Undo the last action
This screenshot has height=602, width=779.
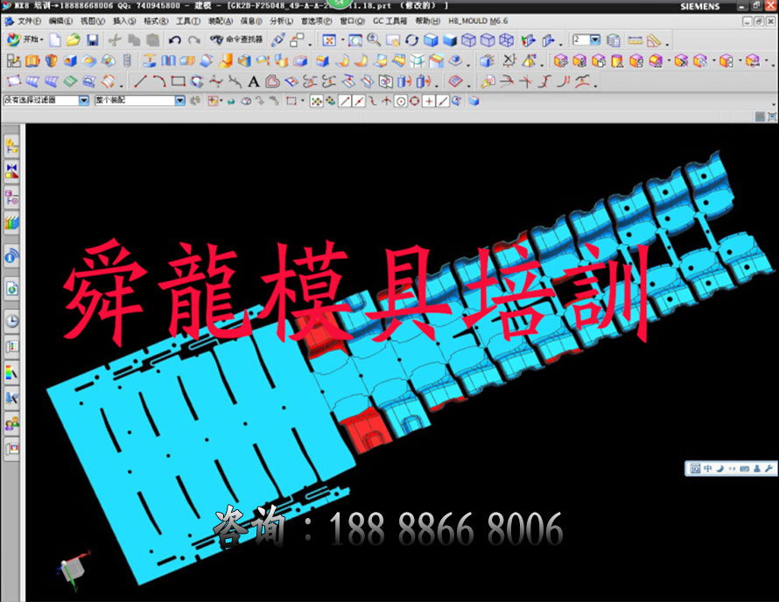[x=174, y=40]
